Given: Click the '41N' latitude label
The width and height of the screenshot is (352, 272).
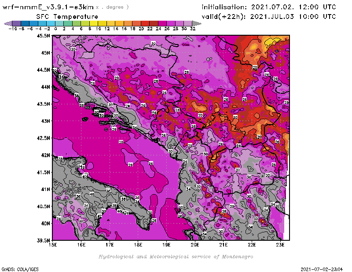Looking at the screenshot, I should tap(45, 189).
